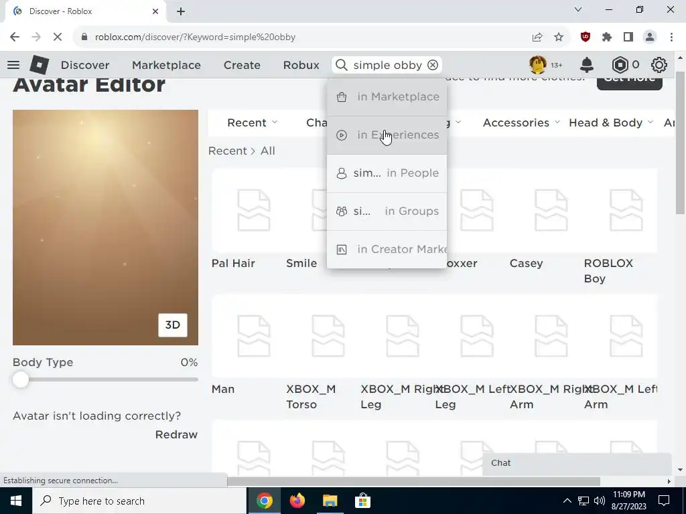Image resolution: width=686 pixels, height=514 pixels.
Task: Go back to previous page
Action: click(15, 37)
